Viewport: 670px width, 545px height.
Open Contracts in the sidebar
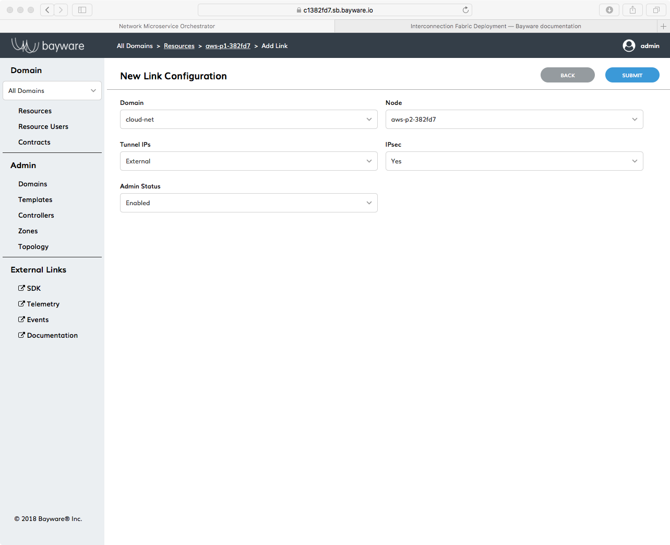tap(34, 143)
